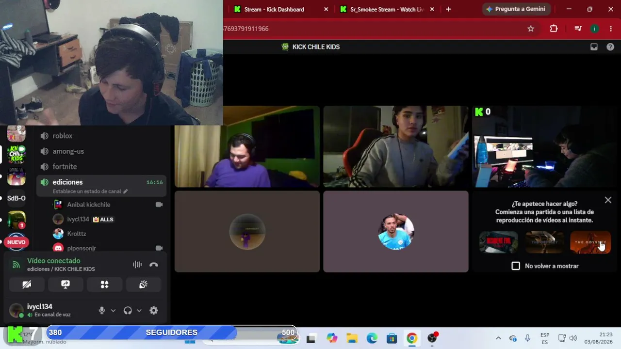Expand microphone input options arrow
This screenshot has height=349, width=621.
click(x=113, y=311)
